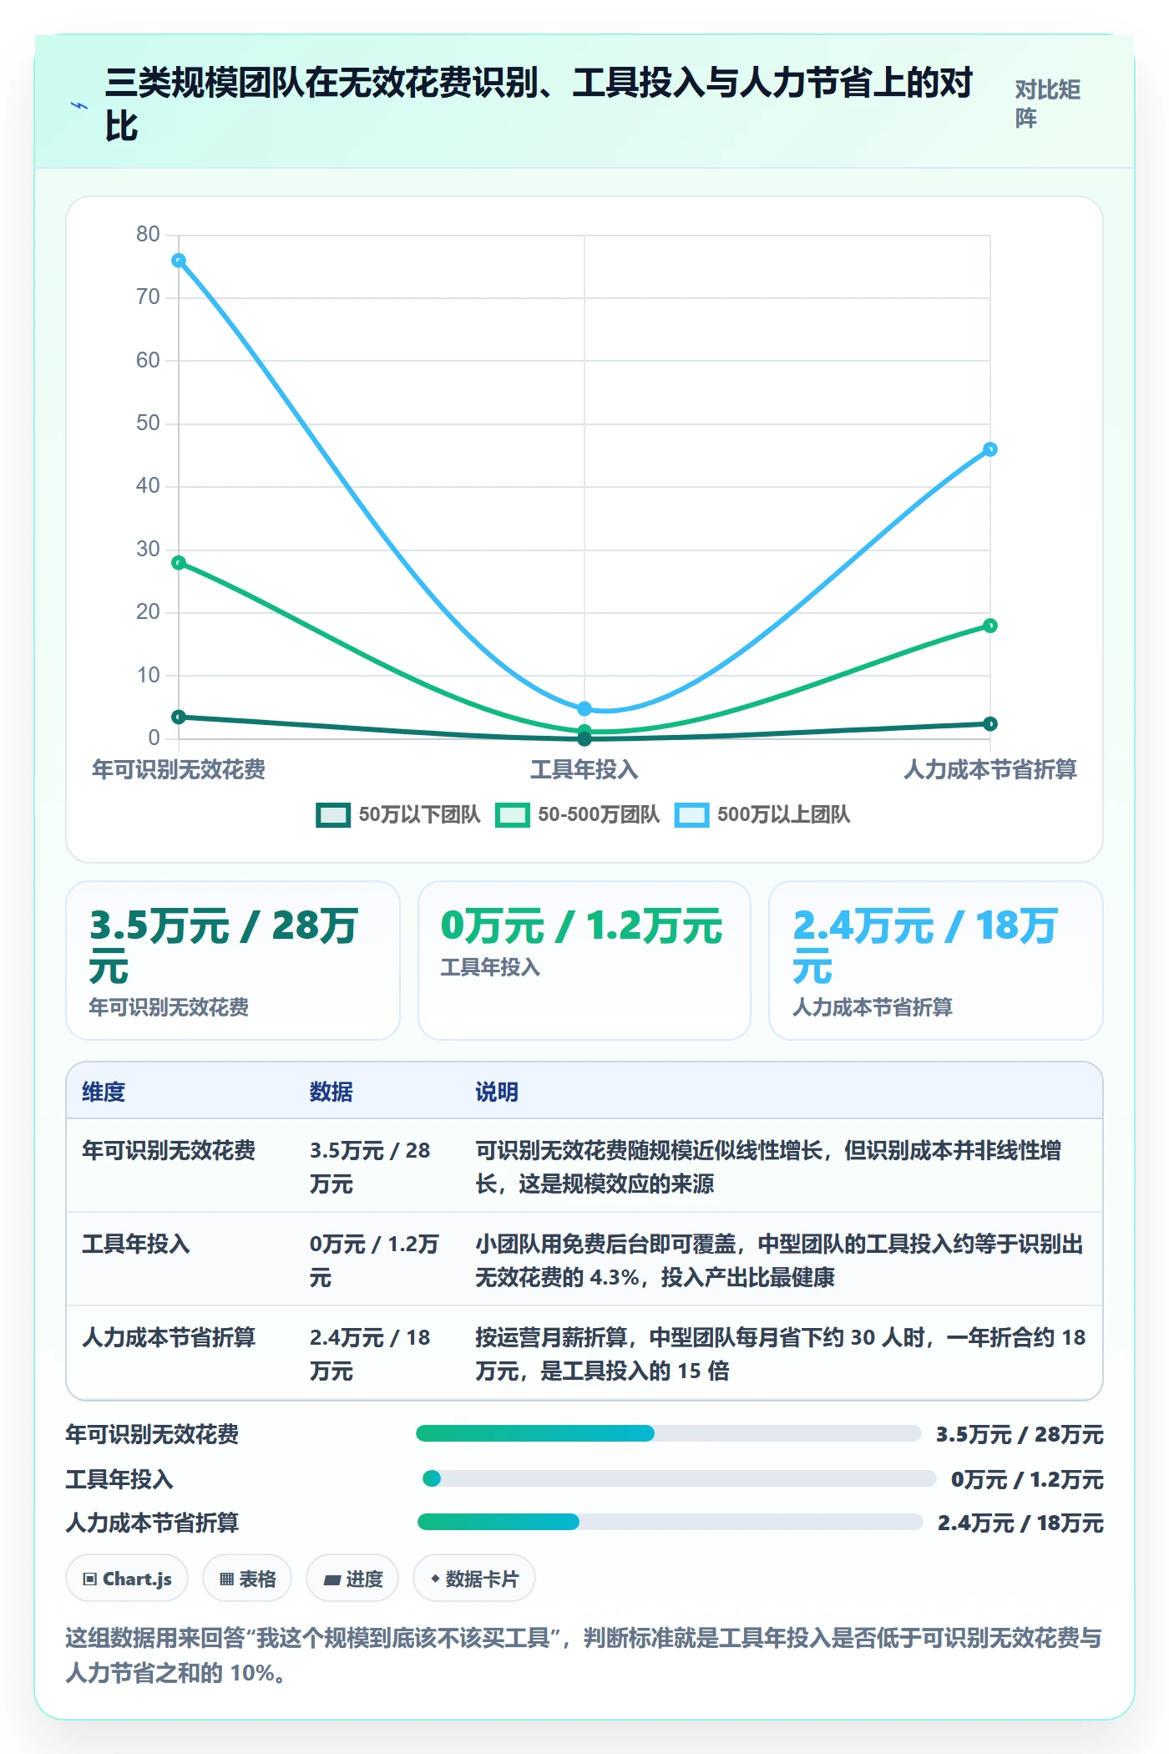Click the lightning bolt icon beside the title
Image resolution: width=1169 pixels, height=1754 pixels.
(x=79, y=106)
